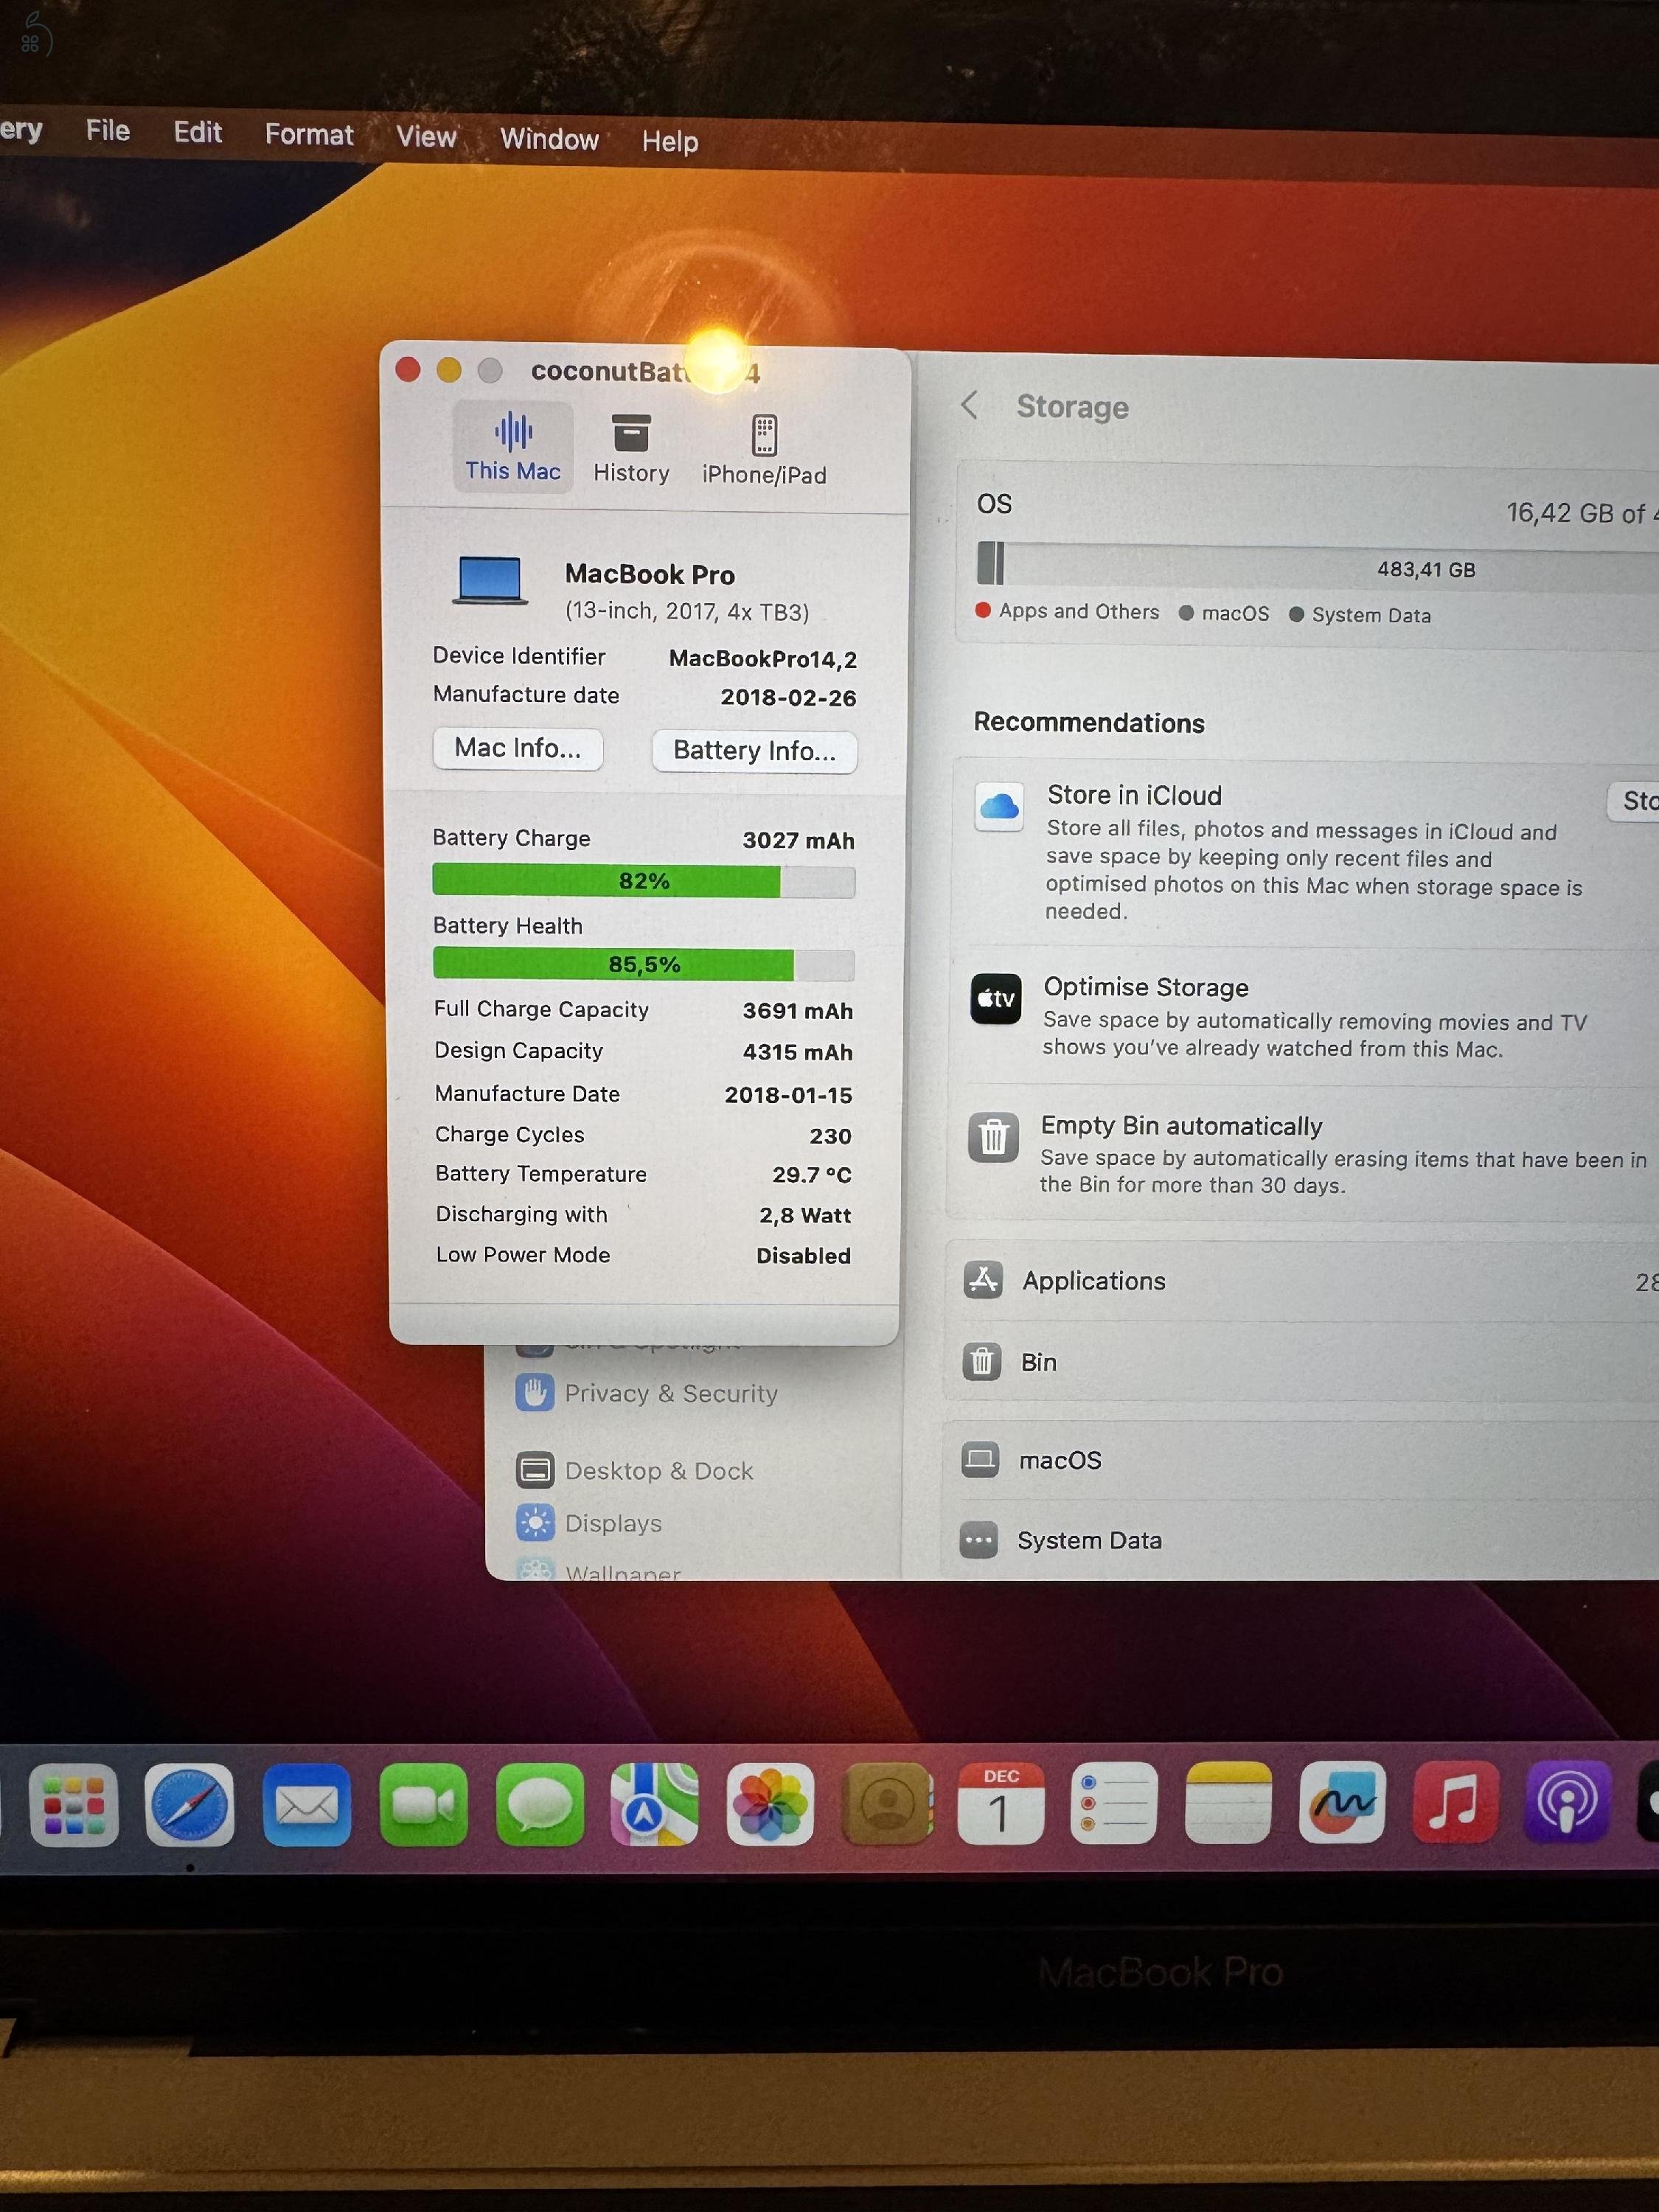This screenshot has height=2212, width=1659.
Task: Select Displays in the settings sidebar
Action: pyautogui.click(x=589, y=1522)
